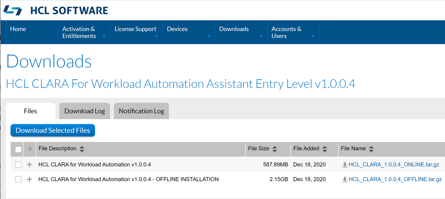Open HCL_CLARA_1.0.0.4_ONLINE.tar.gz link

point(394,165)
